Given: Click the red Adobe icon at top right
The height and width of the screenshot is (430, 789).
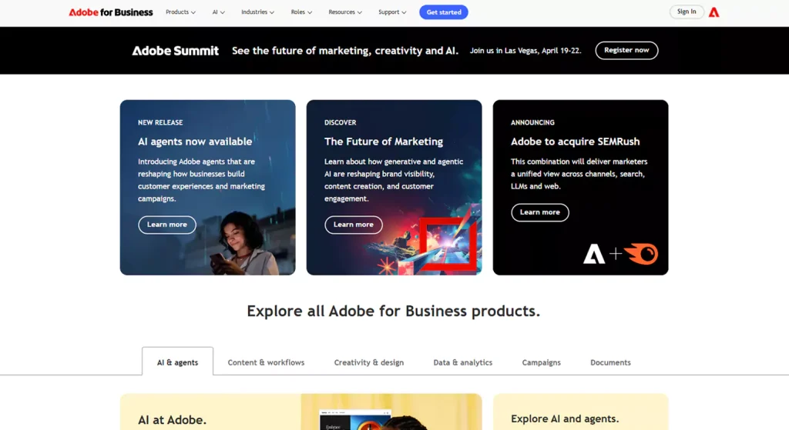Looking at the screenshot, I should [x=714, y=12].
